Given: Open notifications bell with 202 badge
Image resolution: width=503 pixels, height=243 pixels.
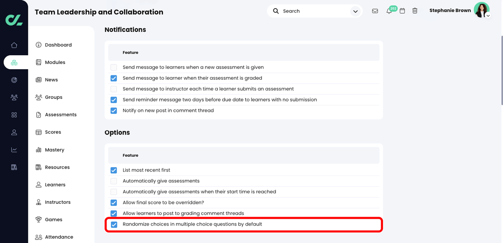Looking at the screenshot, I should [x=390, y=10].
